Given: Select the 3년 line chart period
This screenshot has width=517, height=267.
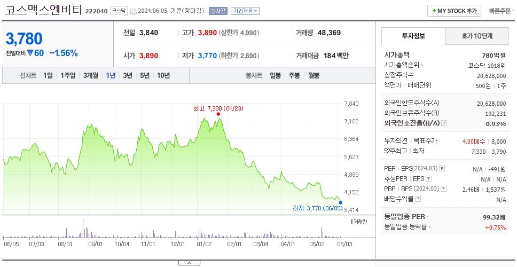Looking at the screenshot, I should point(128,75).
